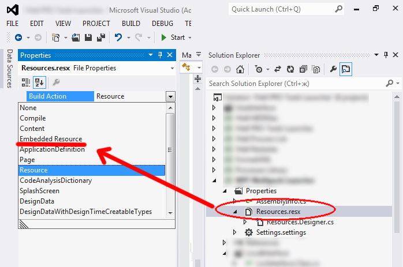
Task: Click Build Action list scroll-up arrow
Action: (x=170, y=108)
